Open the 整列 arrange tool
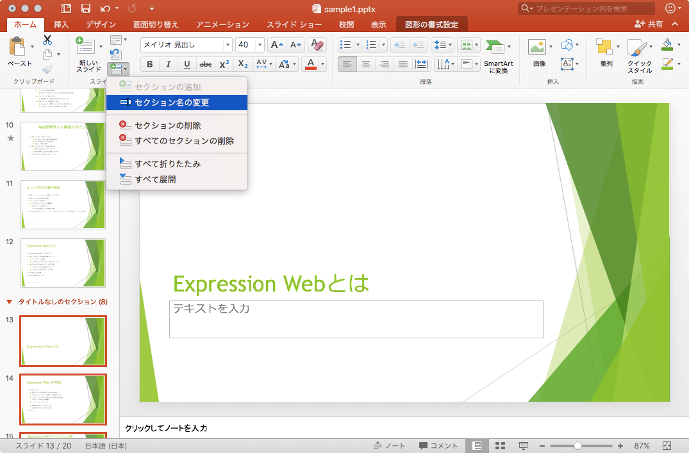 (x=604, y=47)
